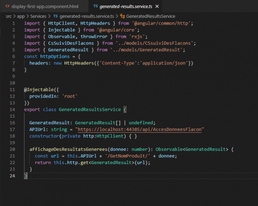Click the TS file icon in breadcrumbs

[x=56, y=16]
